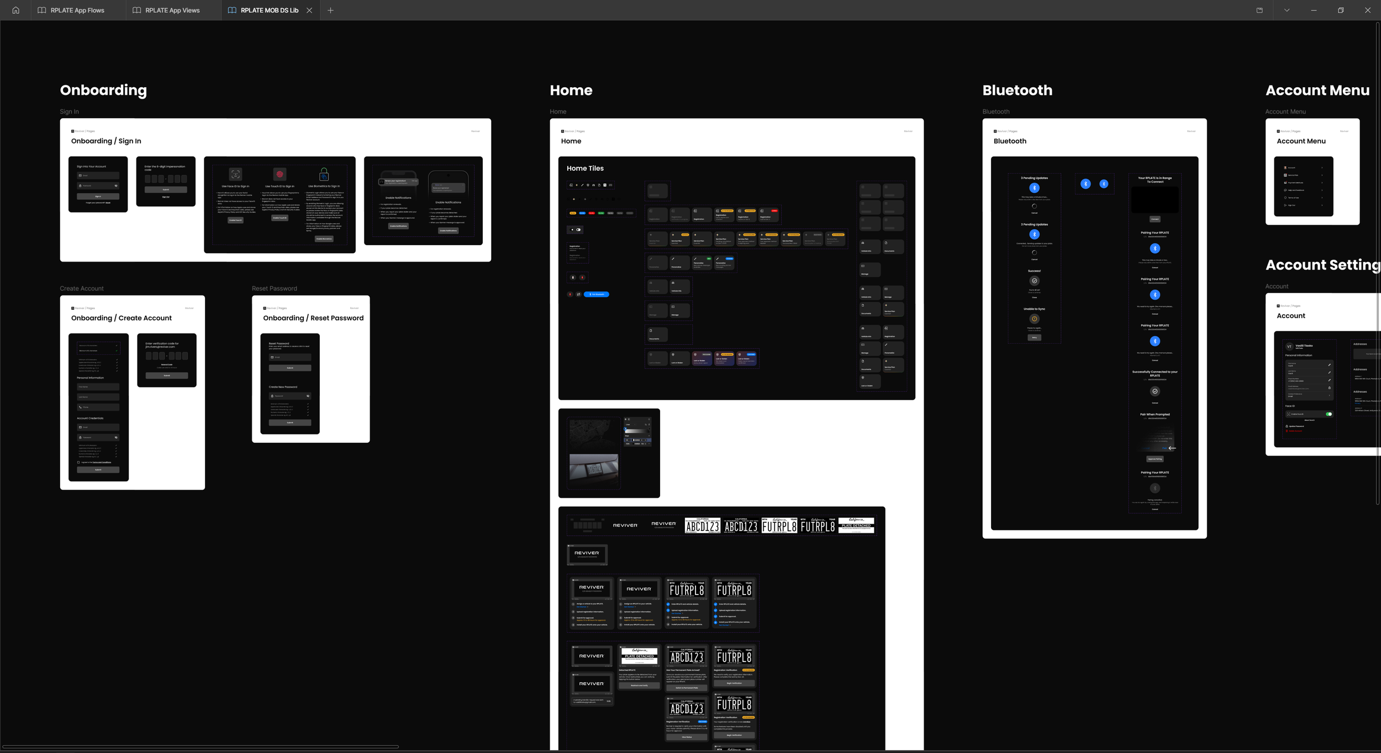Check the Terms and Conditions checkbox
This screenshot has width=1381, height=753.
78,463
